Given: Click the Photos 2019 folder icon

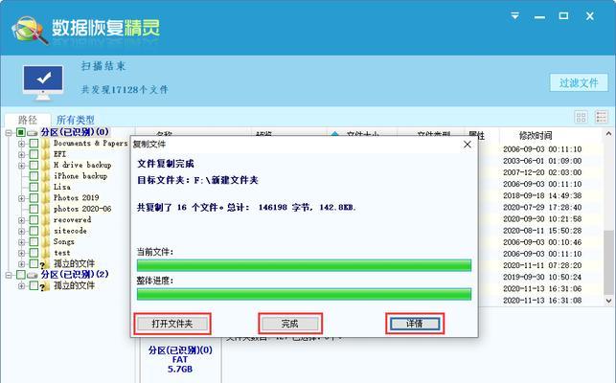Looking at the screenshot, I should click(x=46, y=198).
